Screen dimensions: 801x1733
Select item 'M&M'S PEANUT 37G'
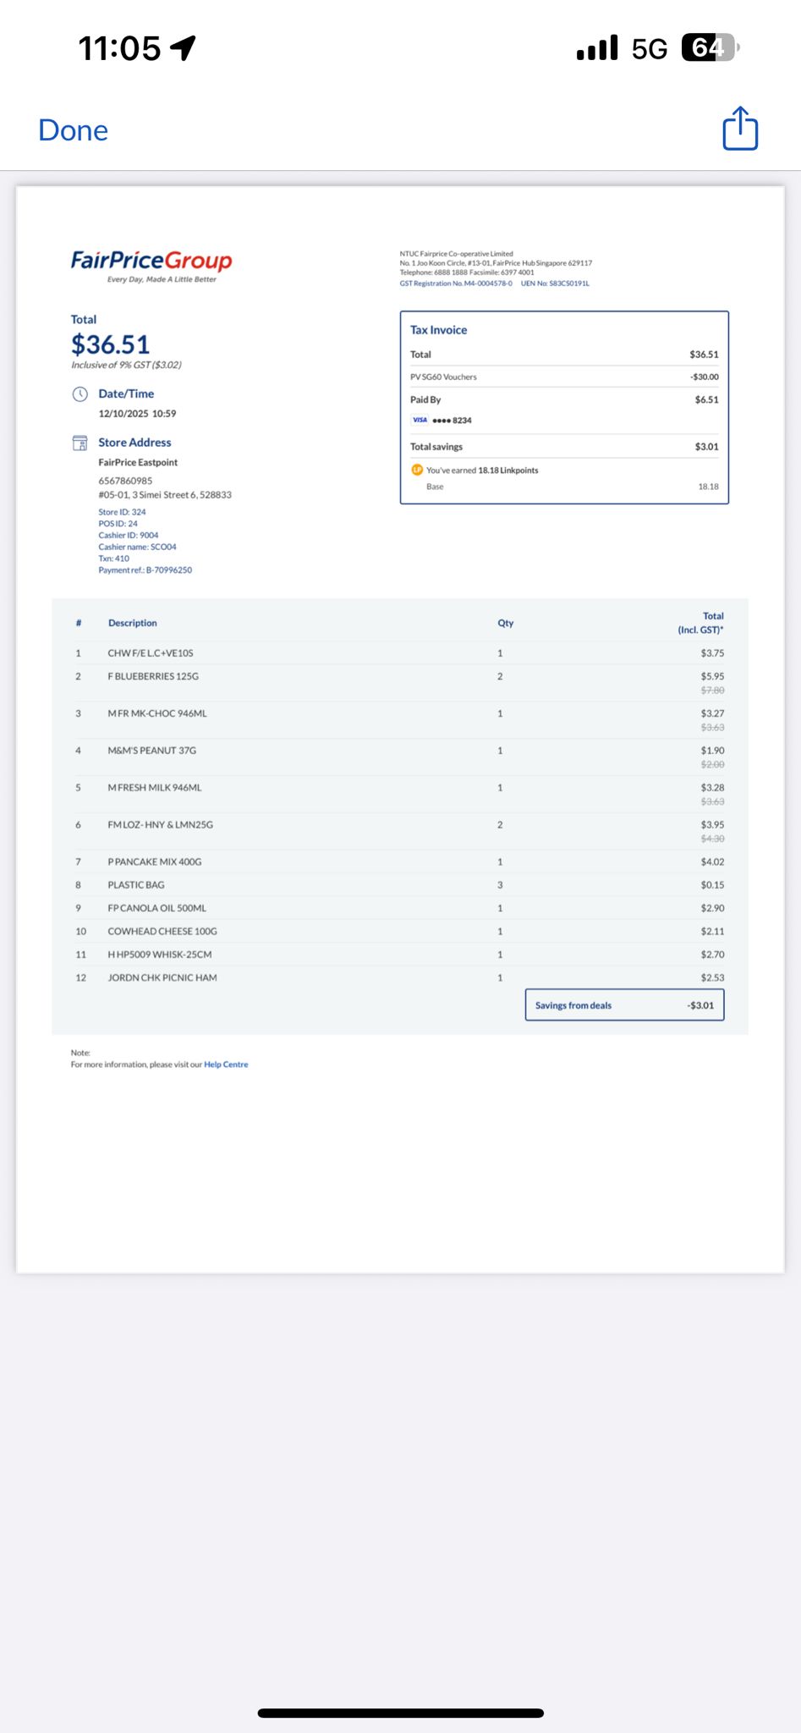click(151, 751)
